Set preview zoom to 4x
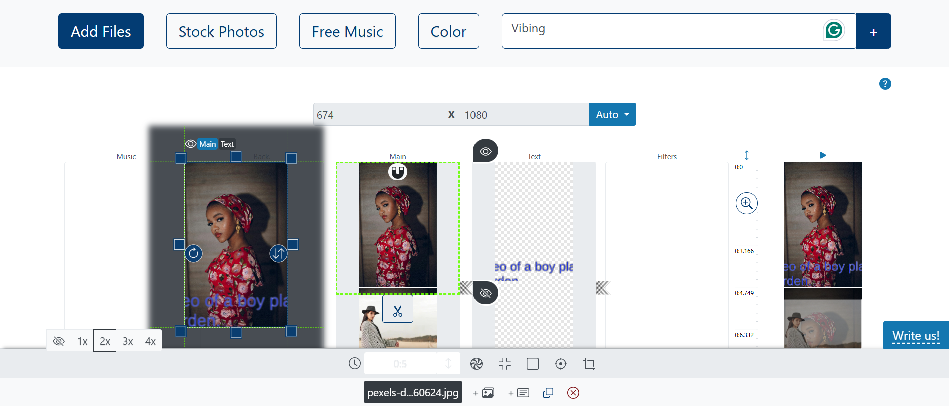Viewport: 949px width, 406px height. pos(150,341)
